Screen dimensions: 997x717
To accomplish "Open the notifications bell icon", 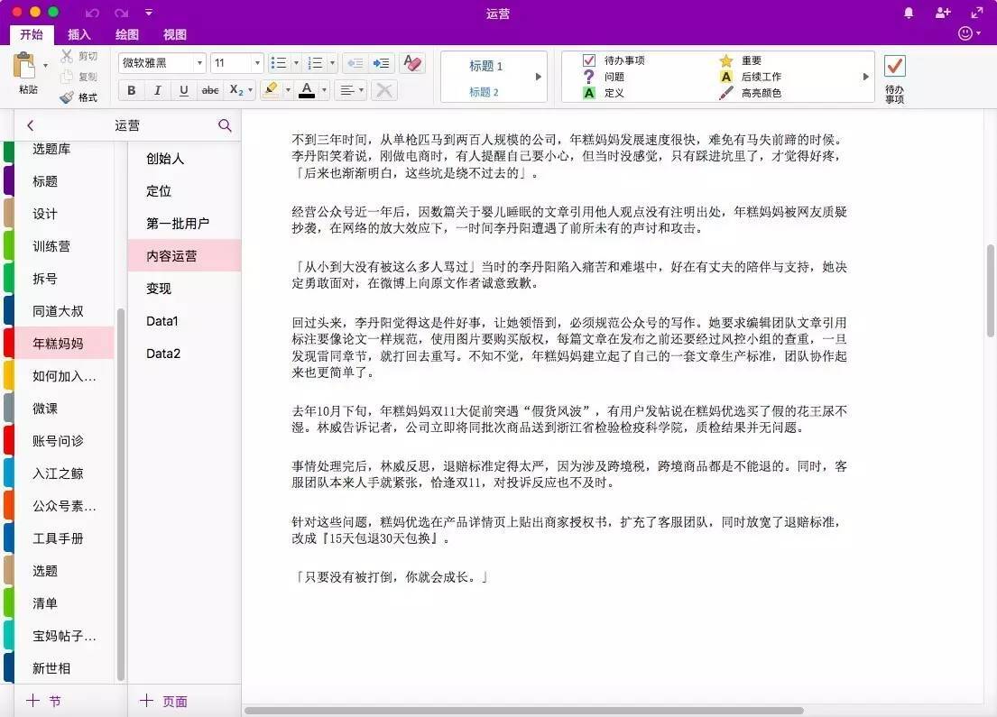I will coord(909,13).
